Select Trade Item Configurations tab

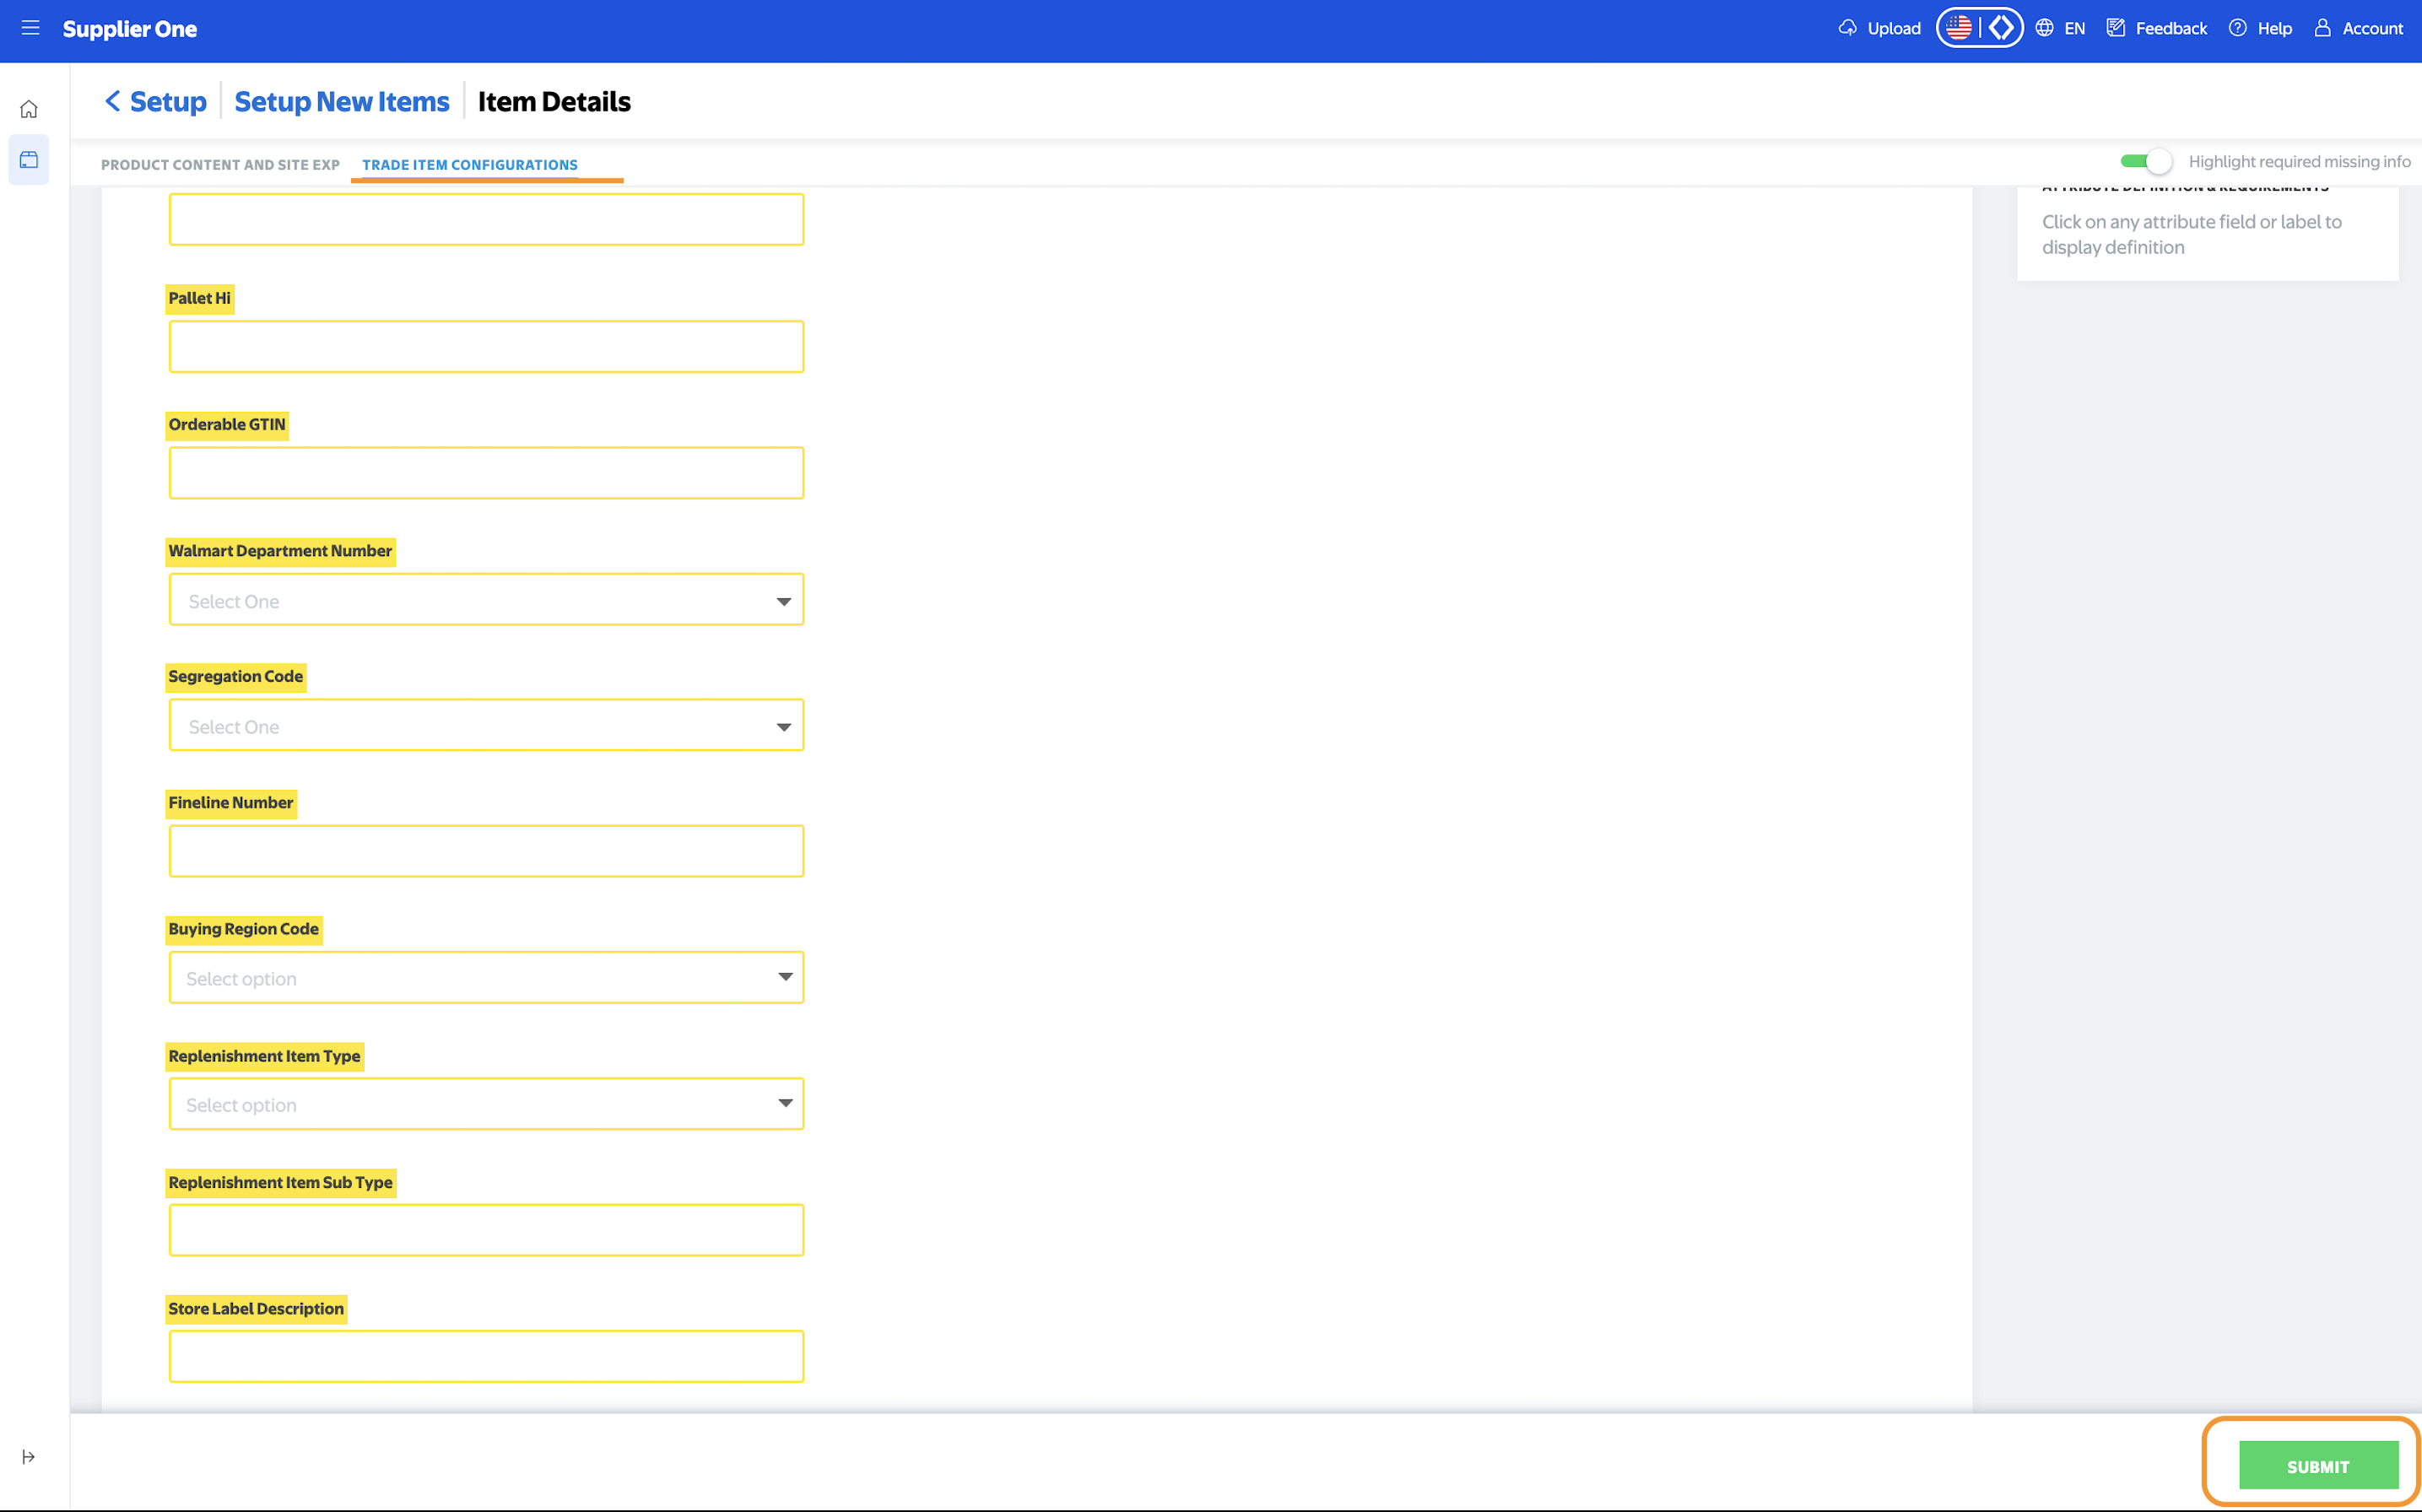pyautogui.click(x=470, y=165)
